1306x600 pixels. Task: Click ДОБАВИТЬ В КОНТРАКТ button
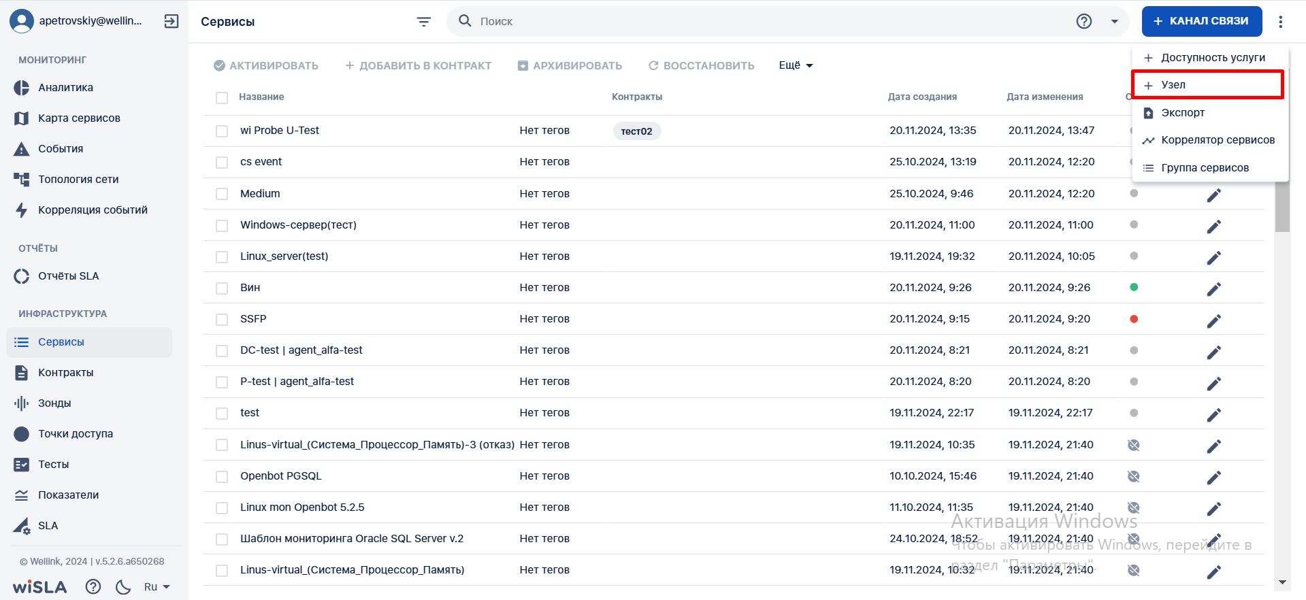click(x=418, y=66)
